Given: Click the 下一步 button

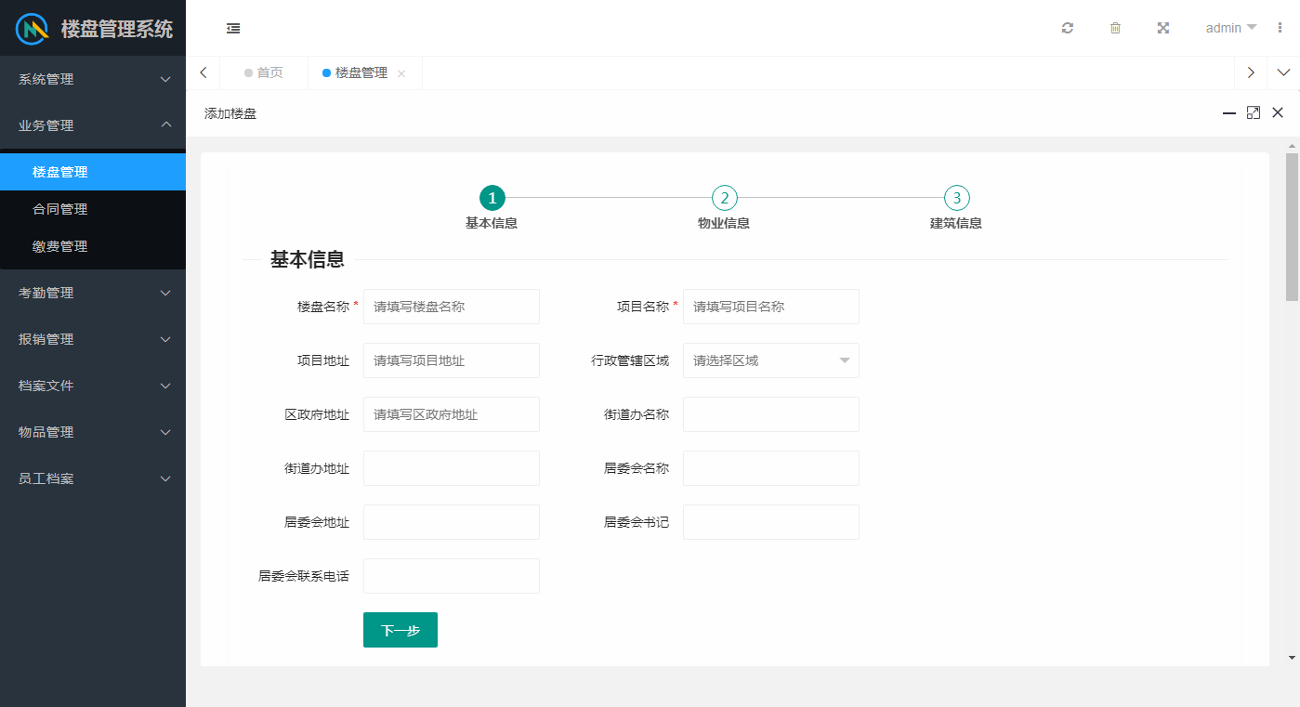Looking at the screenshot, I should pyautogui.click(x=400, y=630).
